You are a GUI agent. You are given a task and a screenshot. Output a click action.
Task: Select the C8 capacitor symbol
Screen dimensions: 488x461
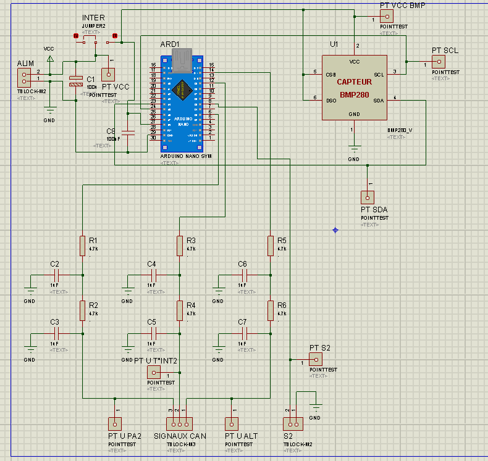[x=128, y=133]
